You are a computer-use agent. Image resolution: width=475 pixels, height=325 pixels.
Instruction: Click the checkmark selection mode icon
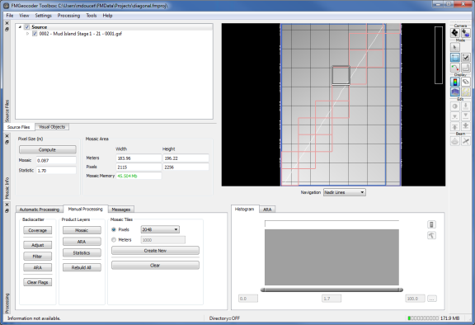point(466,58)
